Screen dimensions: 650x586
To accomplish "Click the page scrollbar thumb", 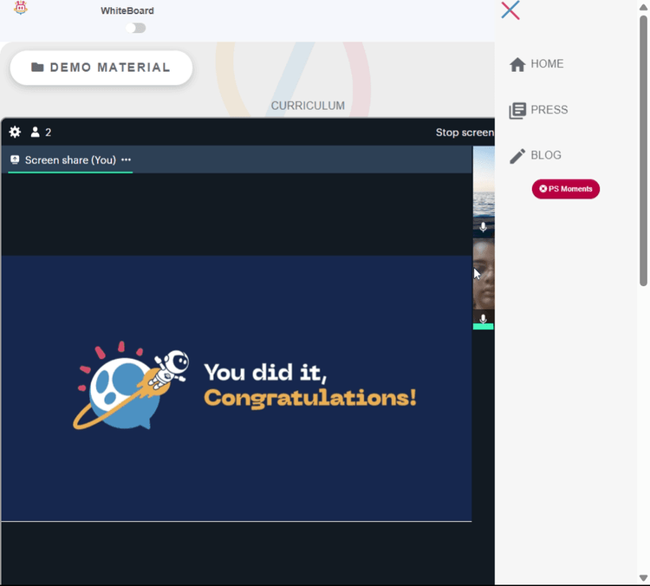I will coord(643,151).
